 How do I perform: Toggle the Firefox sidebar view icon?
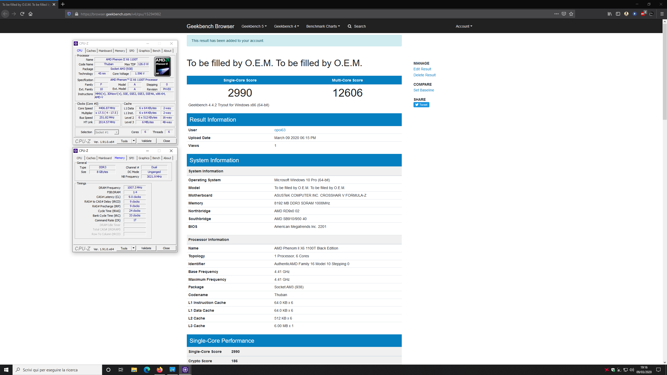pyautogui.click(x=618, y=14)
